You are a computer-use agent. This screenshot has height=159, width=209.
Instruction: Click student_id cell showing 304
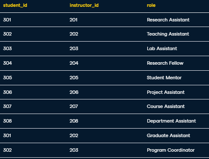coord(7,63)
